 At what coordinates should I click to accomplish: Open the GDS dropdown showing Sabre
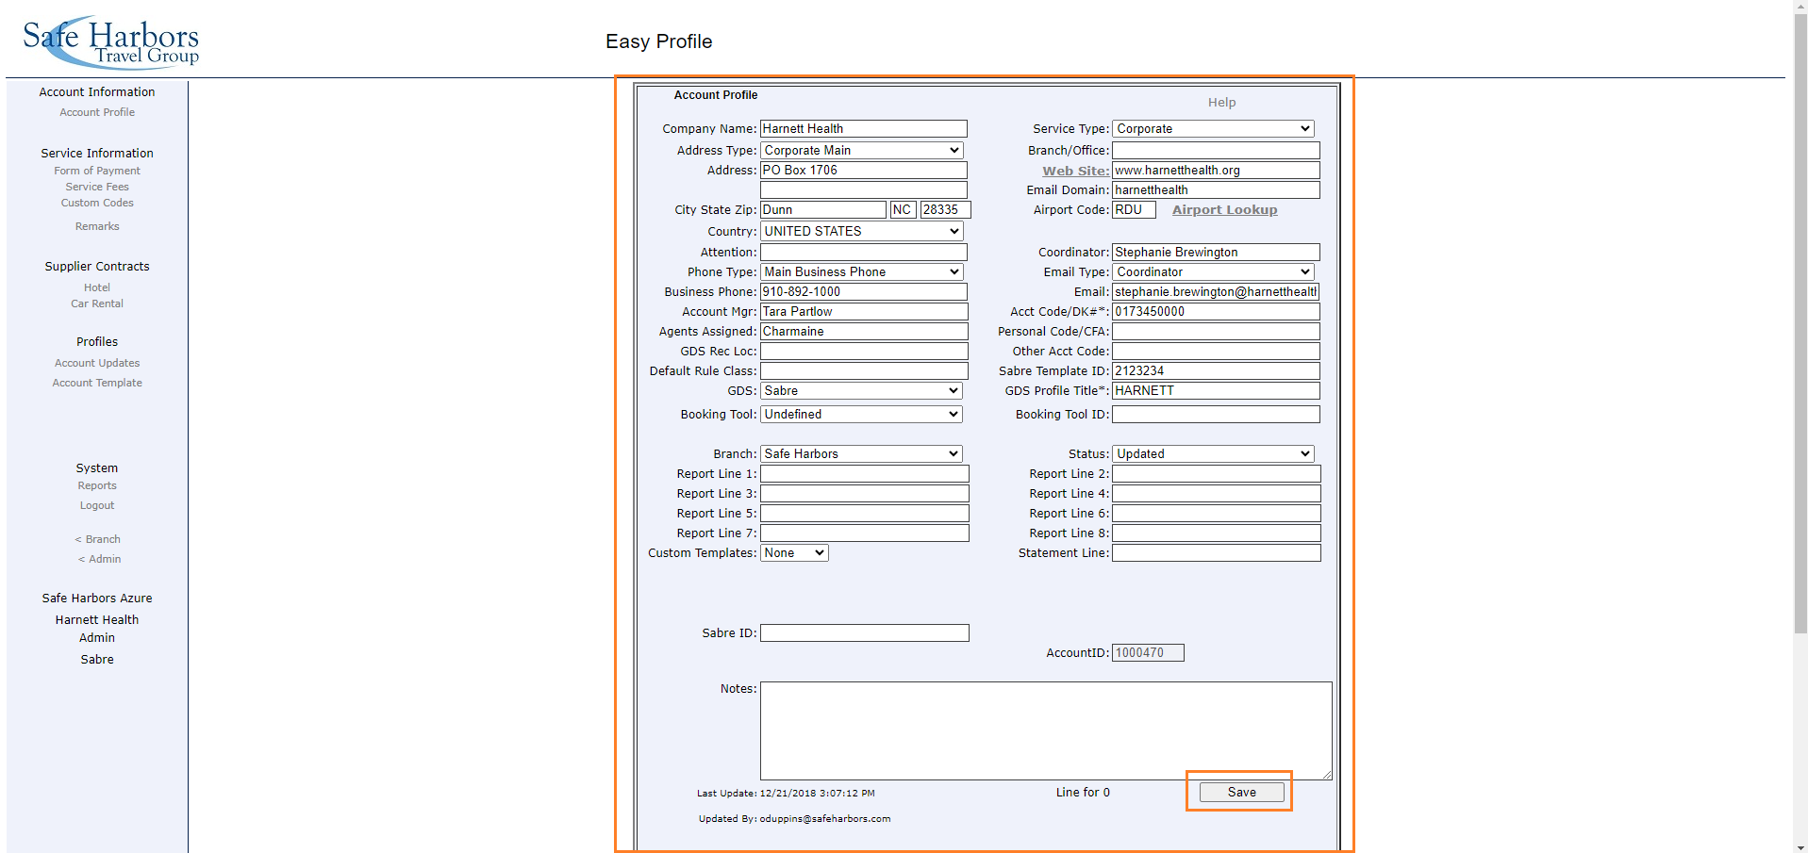[x=862, y=391]
